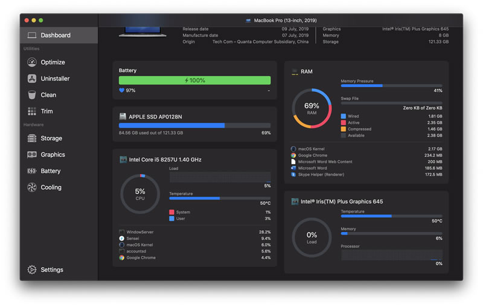Screen dimensions: 483x307
Task: Click the Graphics card icon
Action: pyautogui.click(x=32, y=155)
